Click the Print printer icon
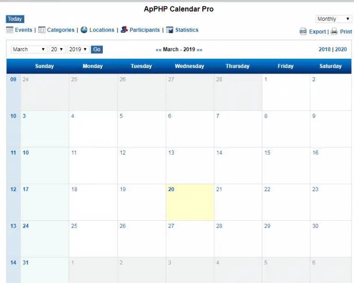This screenshot has width=354, height=283. (x=334, y=31)
